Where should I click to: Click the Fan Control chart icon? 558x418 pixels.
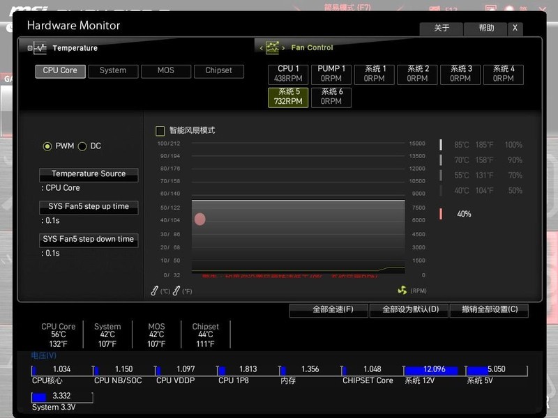272,48
